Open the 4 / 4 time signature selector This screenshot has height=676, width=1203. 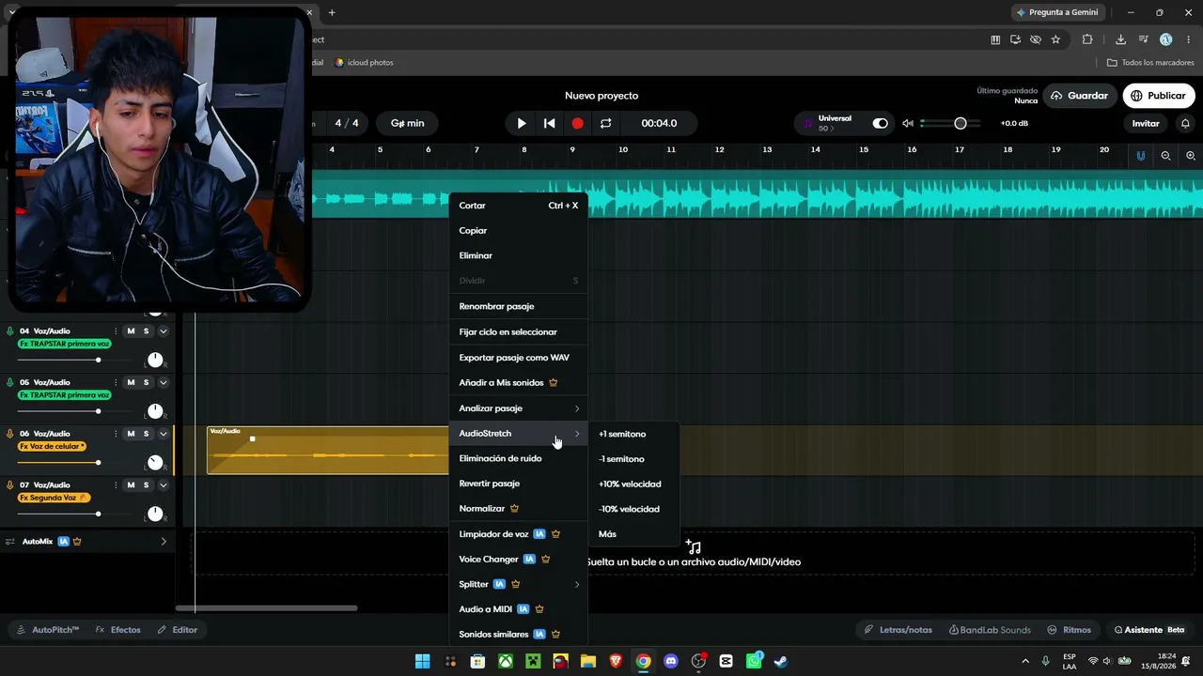pyautogui.click(x=347, y=123)
